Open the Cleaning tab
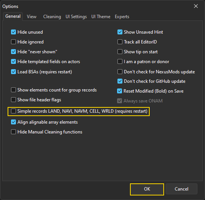This screenshot has width=205, height=200. point(52,17)
